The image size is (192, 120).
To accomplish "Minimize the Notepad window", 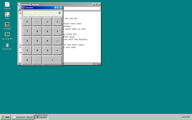I will point(94,4).
